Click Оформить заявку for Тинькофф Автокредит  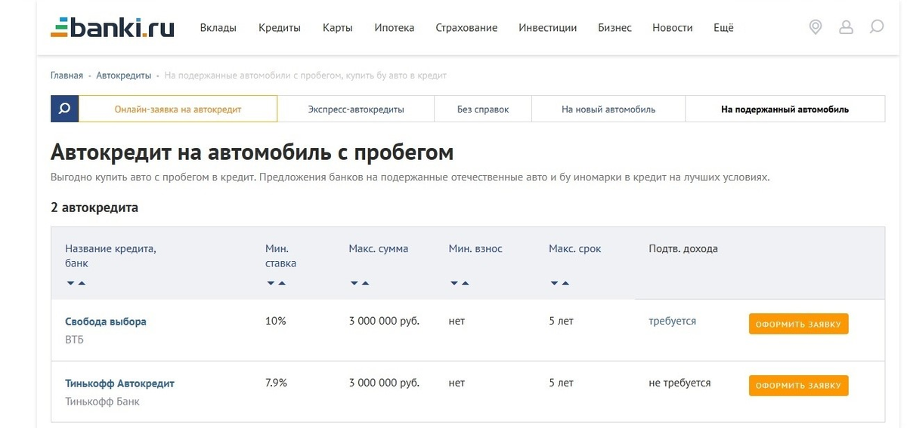pyautogui.click(x=798, y=386)
